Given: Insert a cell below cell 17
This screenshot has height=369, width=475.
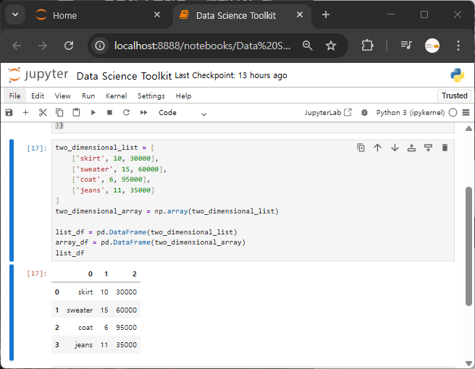Looking at the screenshot, I should click(x=428, y=148).
